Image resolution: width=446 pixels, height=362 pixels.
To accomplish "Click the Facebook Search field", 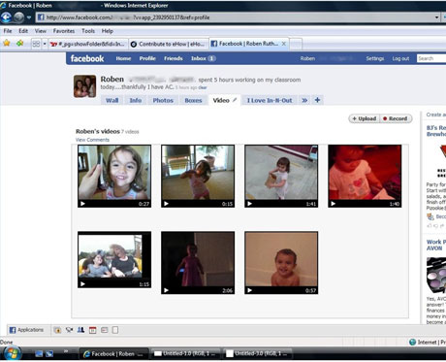I will click(431, 58).
